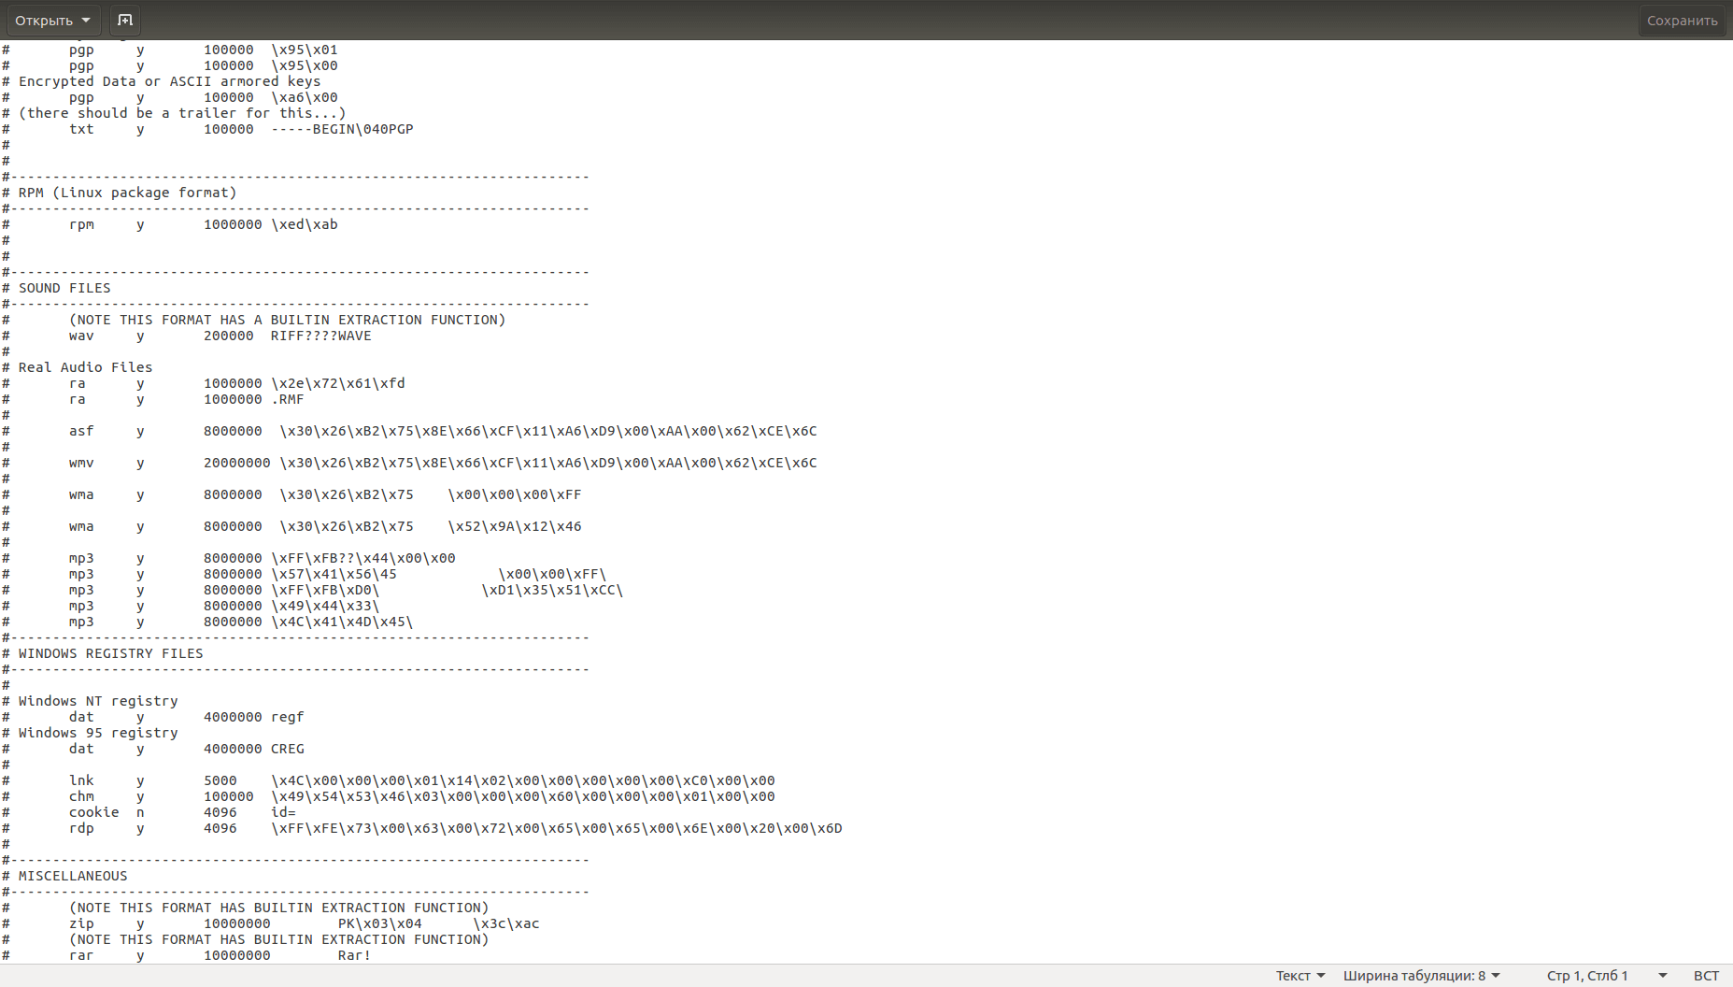This screenshot has width=1733, height=987.
Task: Click the '\x49\x44\x33\' mp3 header
Action: click(x=325, y=606)
